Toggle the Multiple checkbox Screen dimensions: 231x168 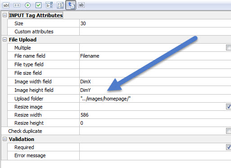tap(229, 48)
